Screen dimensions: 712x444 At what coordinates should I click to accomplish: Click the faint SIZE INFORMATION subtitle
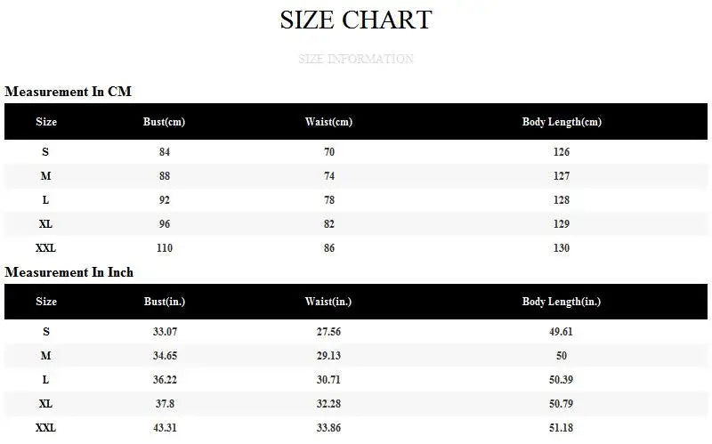point(356,60)
